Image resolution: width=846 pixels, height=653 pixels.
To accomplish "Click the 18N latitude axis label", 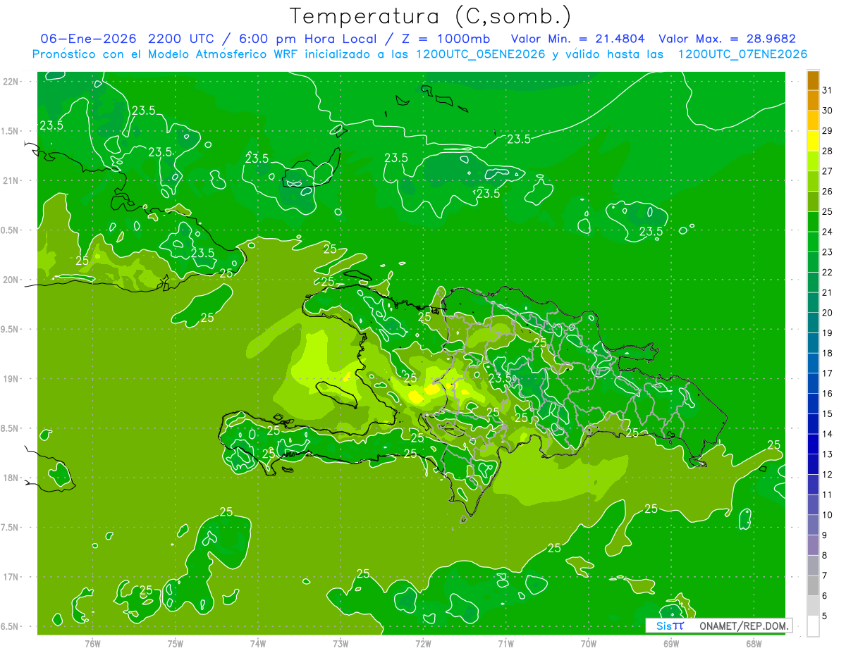I will (x=12, y=478).
